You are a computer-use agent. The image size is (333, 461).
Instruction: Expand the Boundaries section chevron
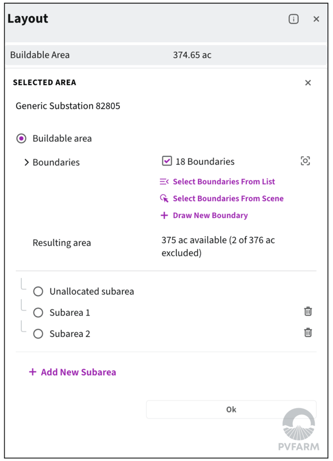(x=26, y=162)
